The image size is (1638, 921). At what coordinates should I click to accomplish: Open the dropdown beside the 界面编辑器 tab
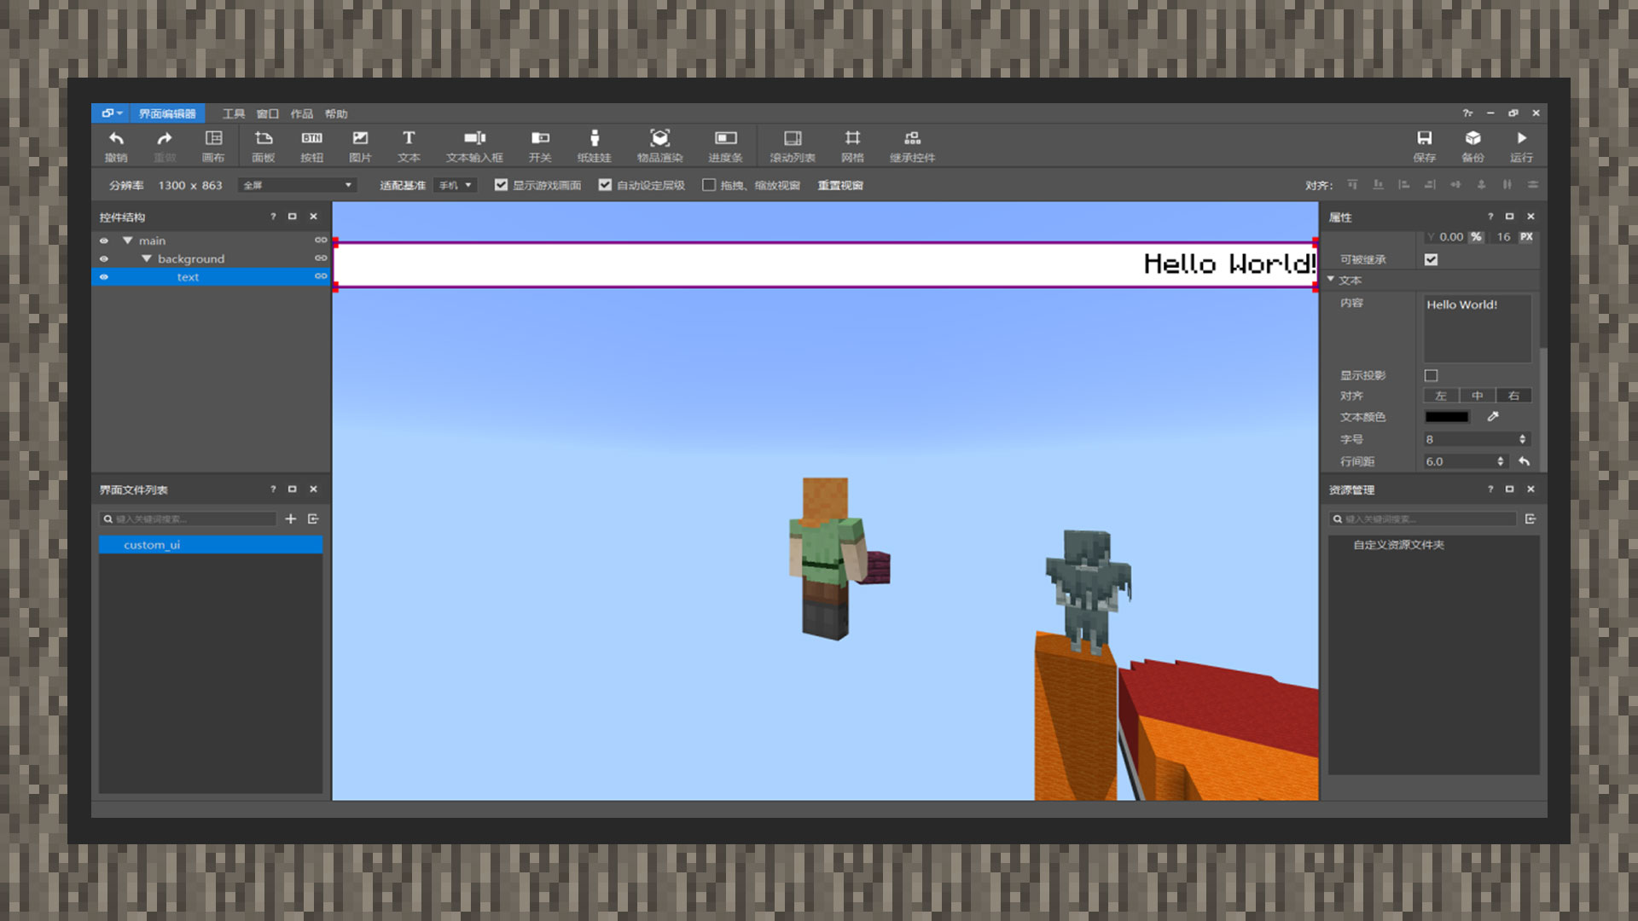pyautogui.click(x=112, y=113)
